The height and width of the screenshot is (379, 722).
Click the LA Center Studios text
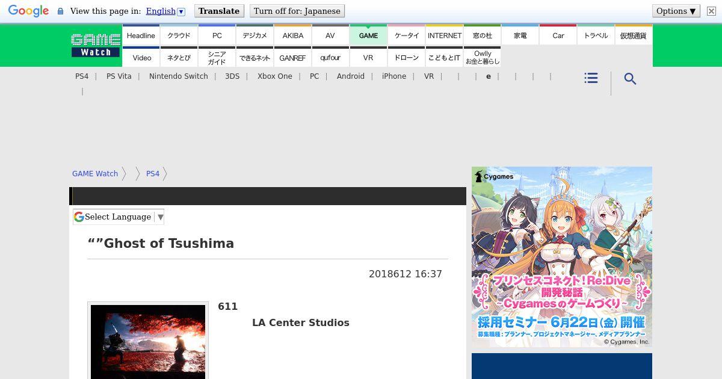tap(301, 322)
